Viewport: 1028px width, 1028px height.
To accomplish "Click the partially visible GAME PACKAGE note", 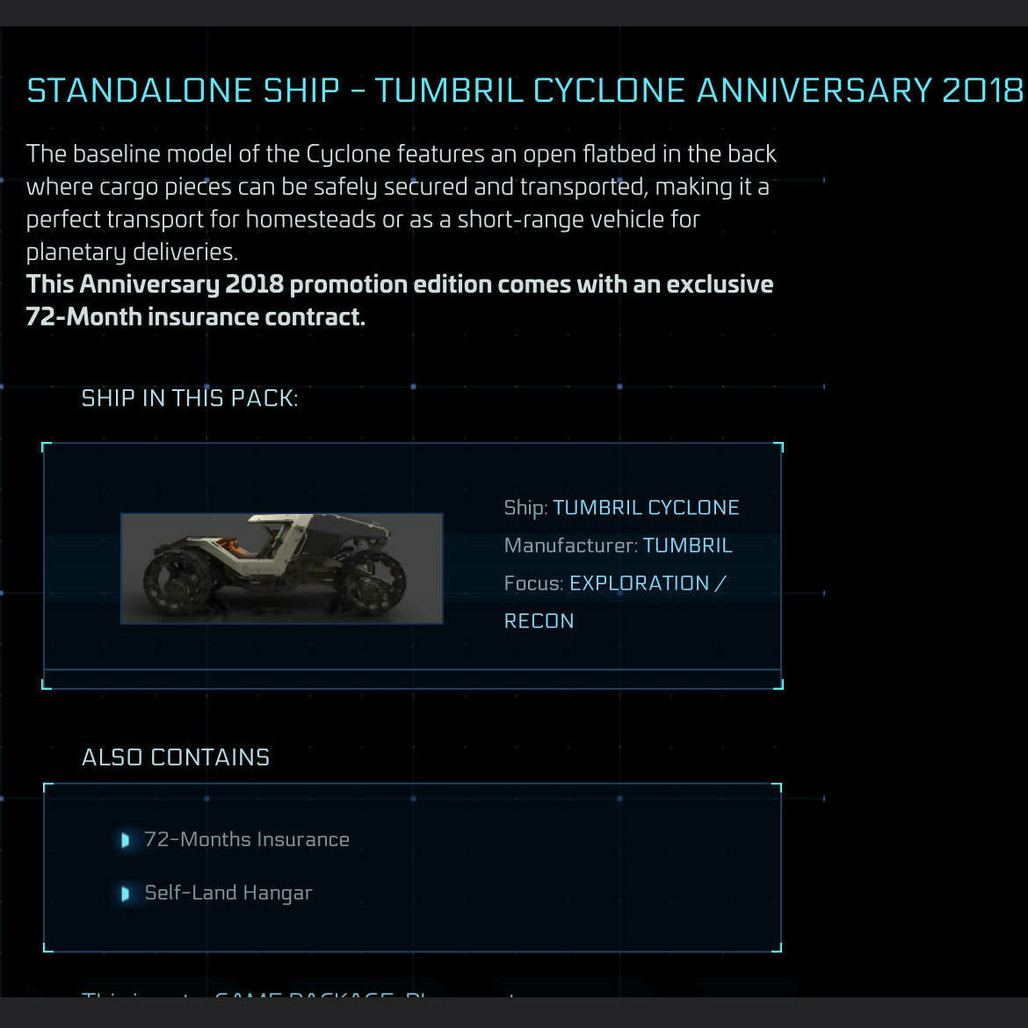I will point(299,995).
